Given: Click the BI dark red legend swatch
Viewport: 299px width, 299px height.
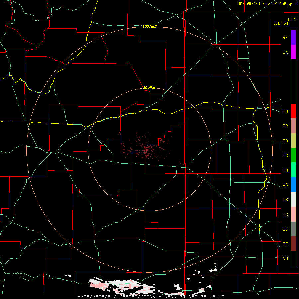Looking at the screenshot, I should tap(293, 244).
